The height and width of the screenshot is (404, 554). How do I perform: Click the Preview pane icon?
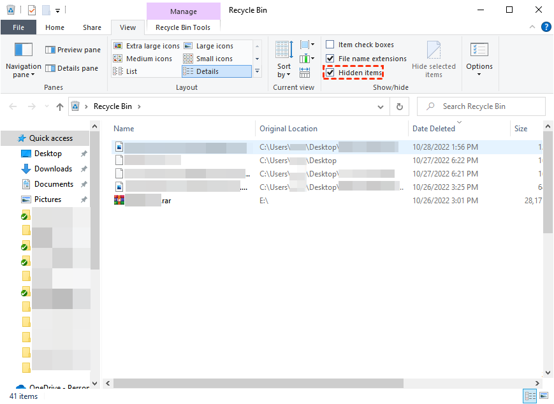click(x=50, y=50)
